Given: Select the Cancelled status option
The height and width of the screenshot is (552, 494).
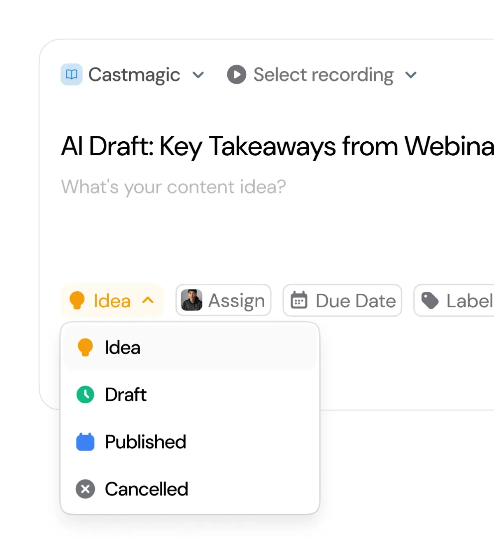Looking at the screenshot, I should click(146, 489).
